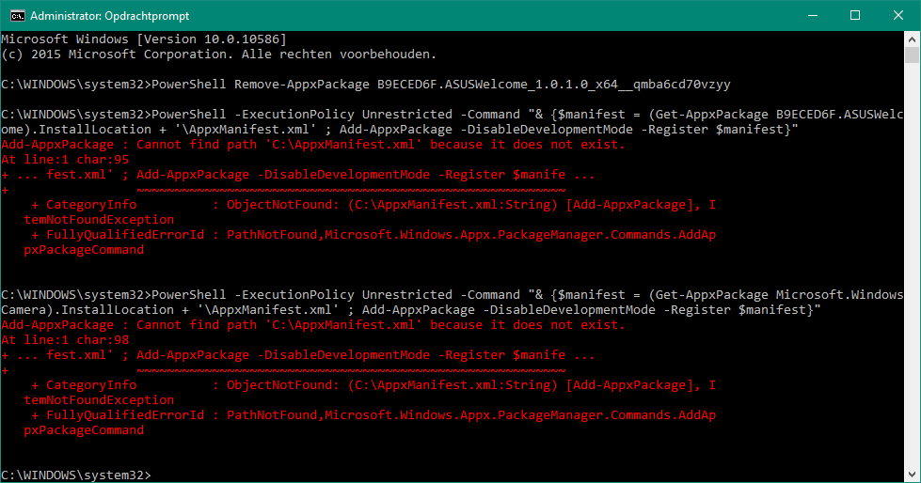Click 'Microsoft Windows [Version 10.0.10586]' line
The width and height of the screenshot is (921, 483).
click(x=144, y=39)
